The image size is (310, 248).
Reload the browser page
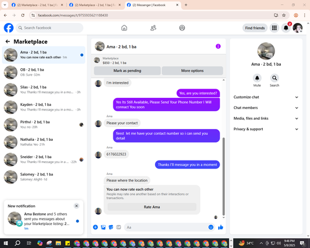click(23, 15)
